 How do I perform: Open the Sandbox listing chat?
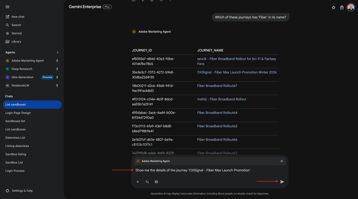(16, 154)
